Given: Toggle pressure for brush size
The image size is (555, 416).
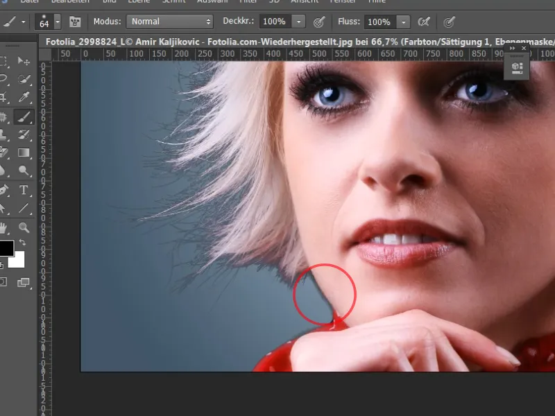Looking at the screenshot, I should click(449, 22).
